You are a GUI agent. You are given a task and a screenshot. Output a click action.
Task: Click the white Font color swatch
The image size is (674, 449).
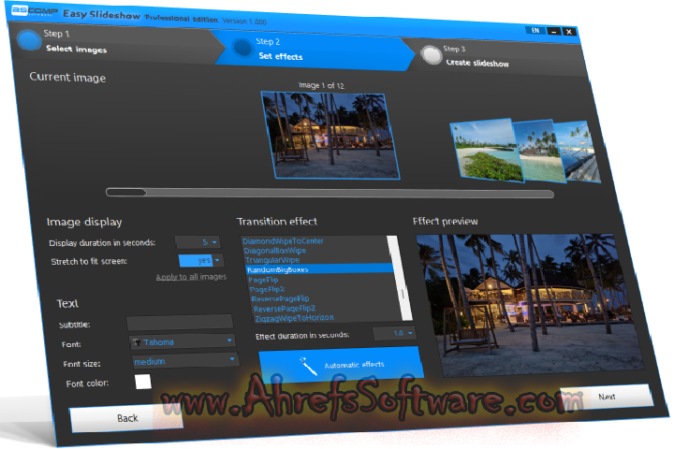click(142, 382)
